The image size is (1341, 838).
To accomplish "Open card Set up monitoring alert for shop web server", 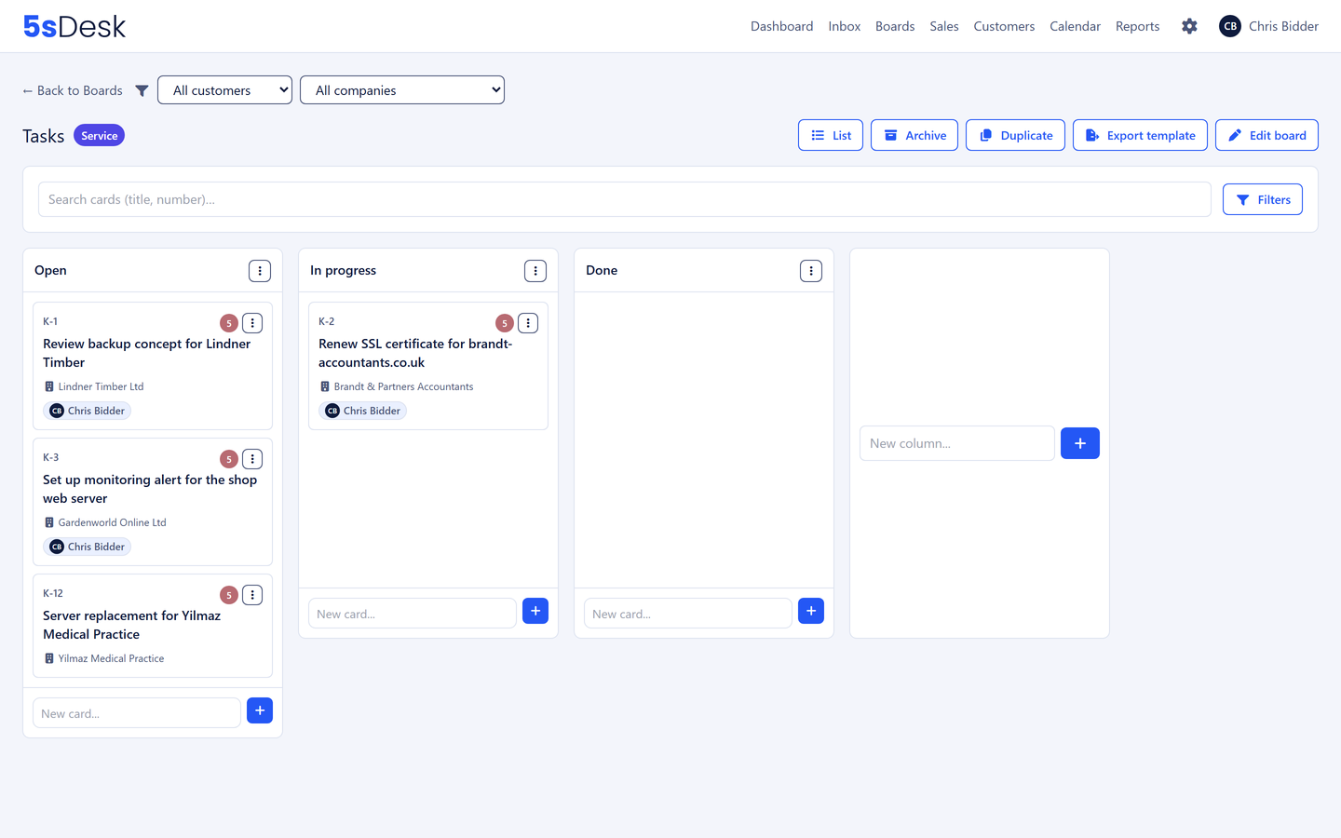I will [x=150, y=489].
